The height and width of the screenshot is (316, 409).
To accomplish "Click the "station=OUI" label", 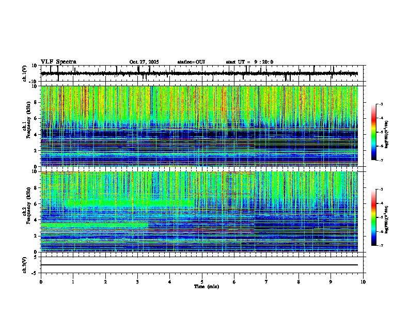I will [x=191, y=62].
